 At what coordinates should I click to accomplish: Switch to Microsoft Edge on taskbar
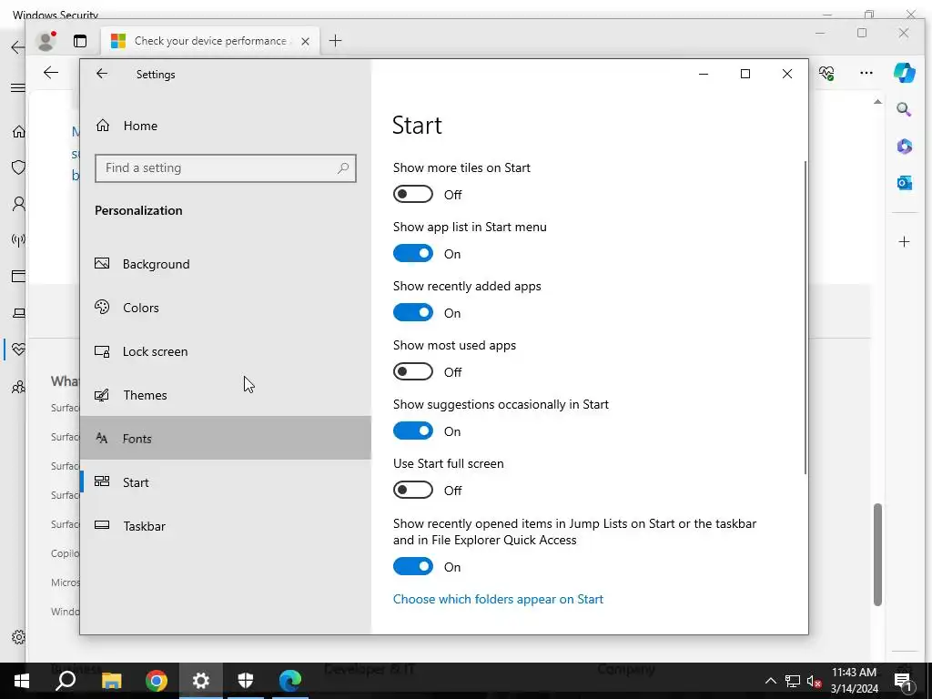290,681
